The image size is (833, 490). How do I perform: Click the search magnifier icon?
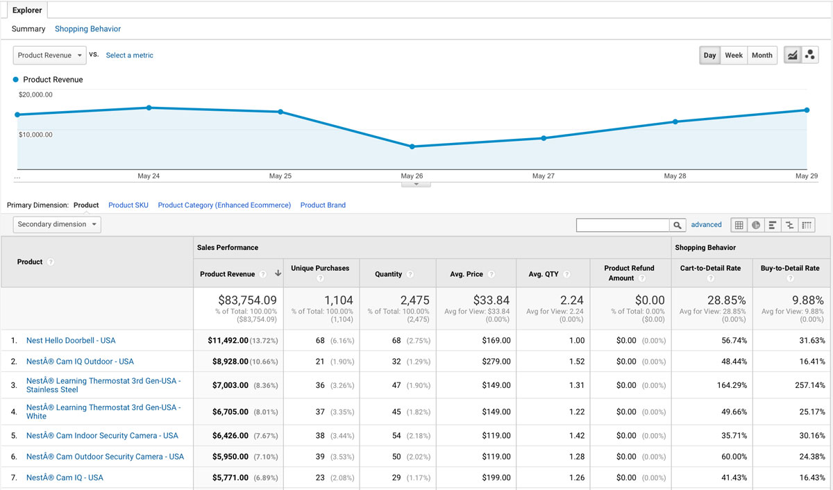click(x=678, y=225)
